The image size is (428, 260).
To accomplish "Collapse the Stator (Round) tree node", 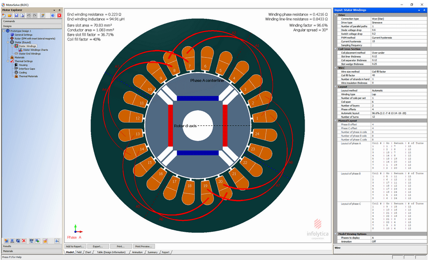I will 8,42.
